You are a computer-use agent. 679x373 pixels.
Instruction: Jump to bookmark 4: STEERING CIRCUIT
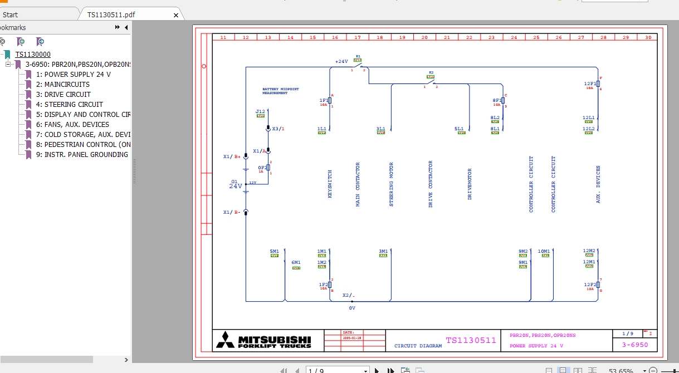(70, 104)
